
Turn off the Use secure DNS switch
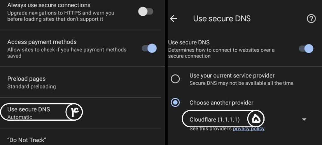click(306, 48)
